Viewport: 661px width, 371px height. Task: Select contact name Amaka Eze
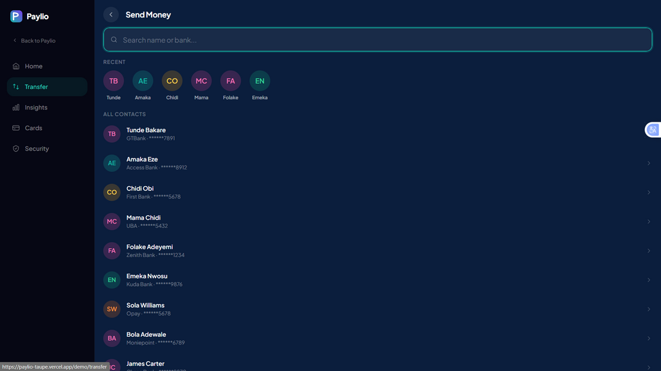142,160
